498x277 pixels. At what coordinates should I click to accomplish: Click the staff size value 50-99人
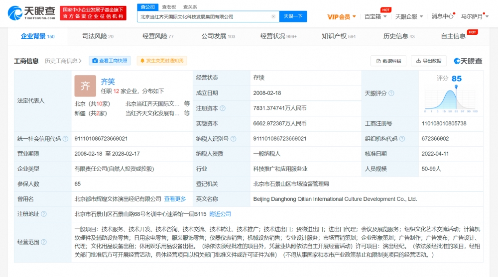coord(431,169)
